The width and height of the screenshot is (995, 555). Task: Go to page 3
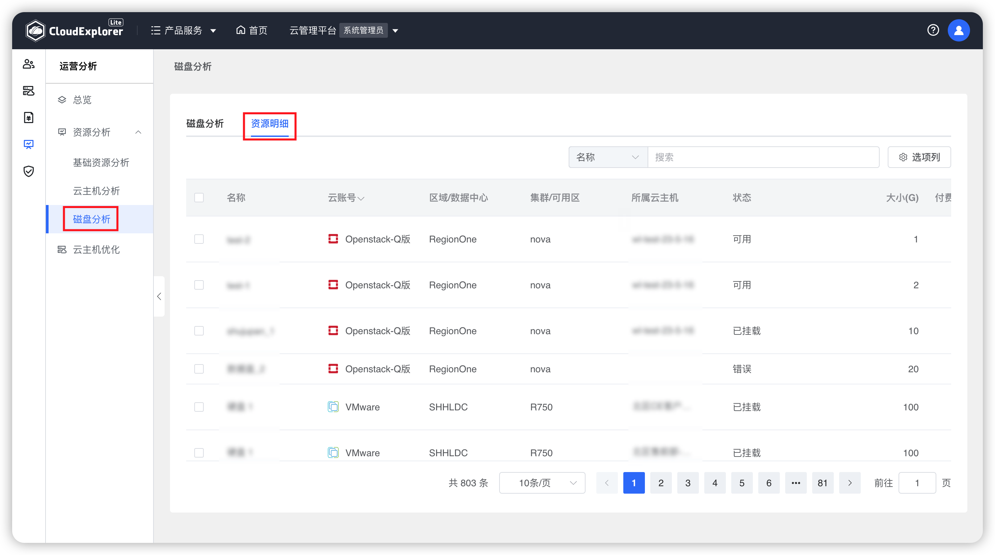point(688,483)
